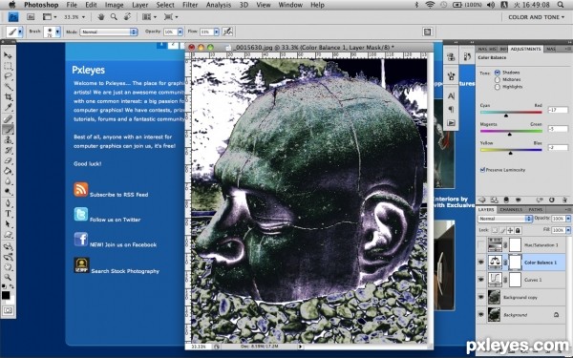This screenshot has width=573, height=358.
Task: Open the brush Opacity slider arrow
Action: (180, 32)
